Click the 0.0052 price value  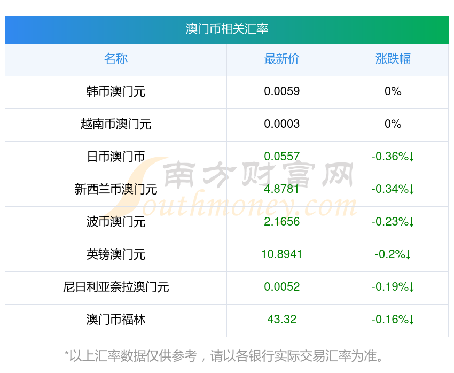(x=281, y=287)
